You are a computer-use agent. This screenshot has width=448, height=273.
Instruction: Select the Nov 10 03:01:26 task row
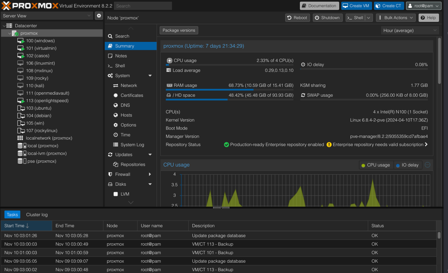218,236
